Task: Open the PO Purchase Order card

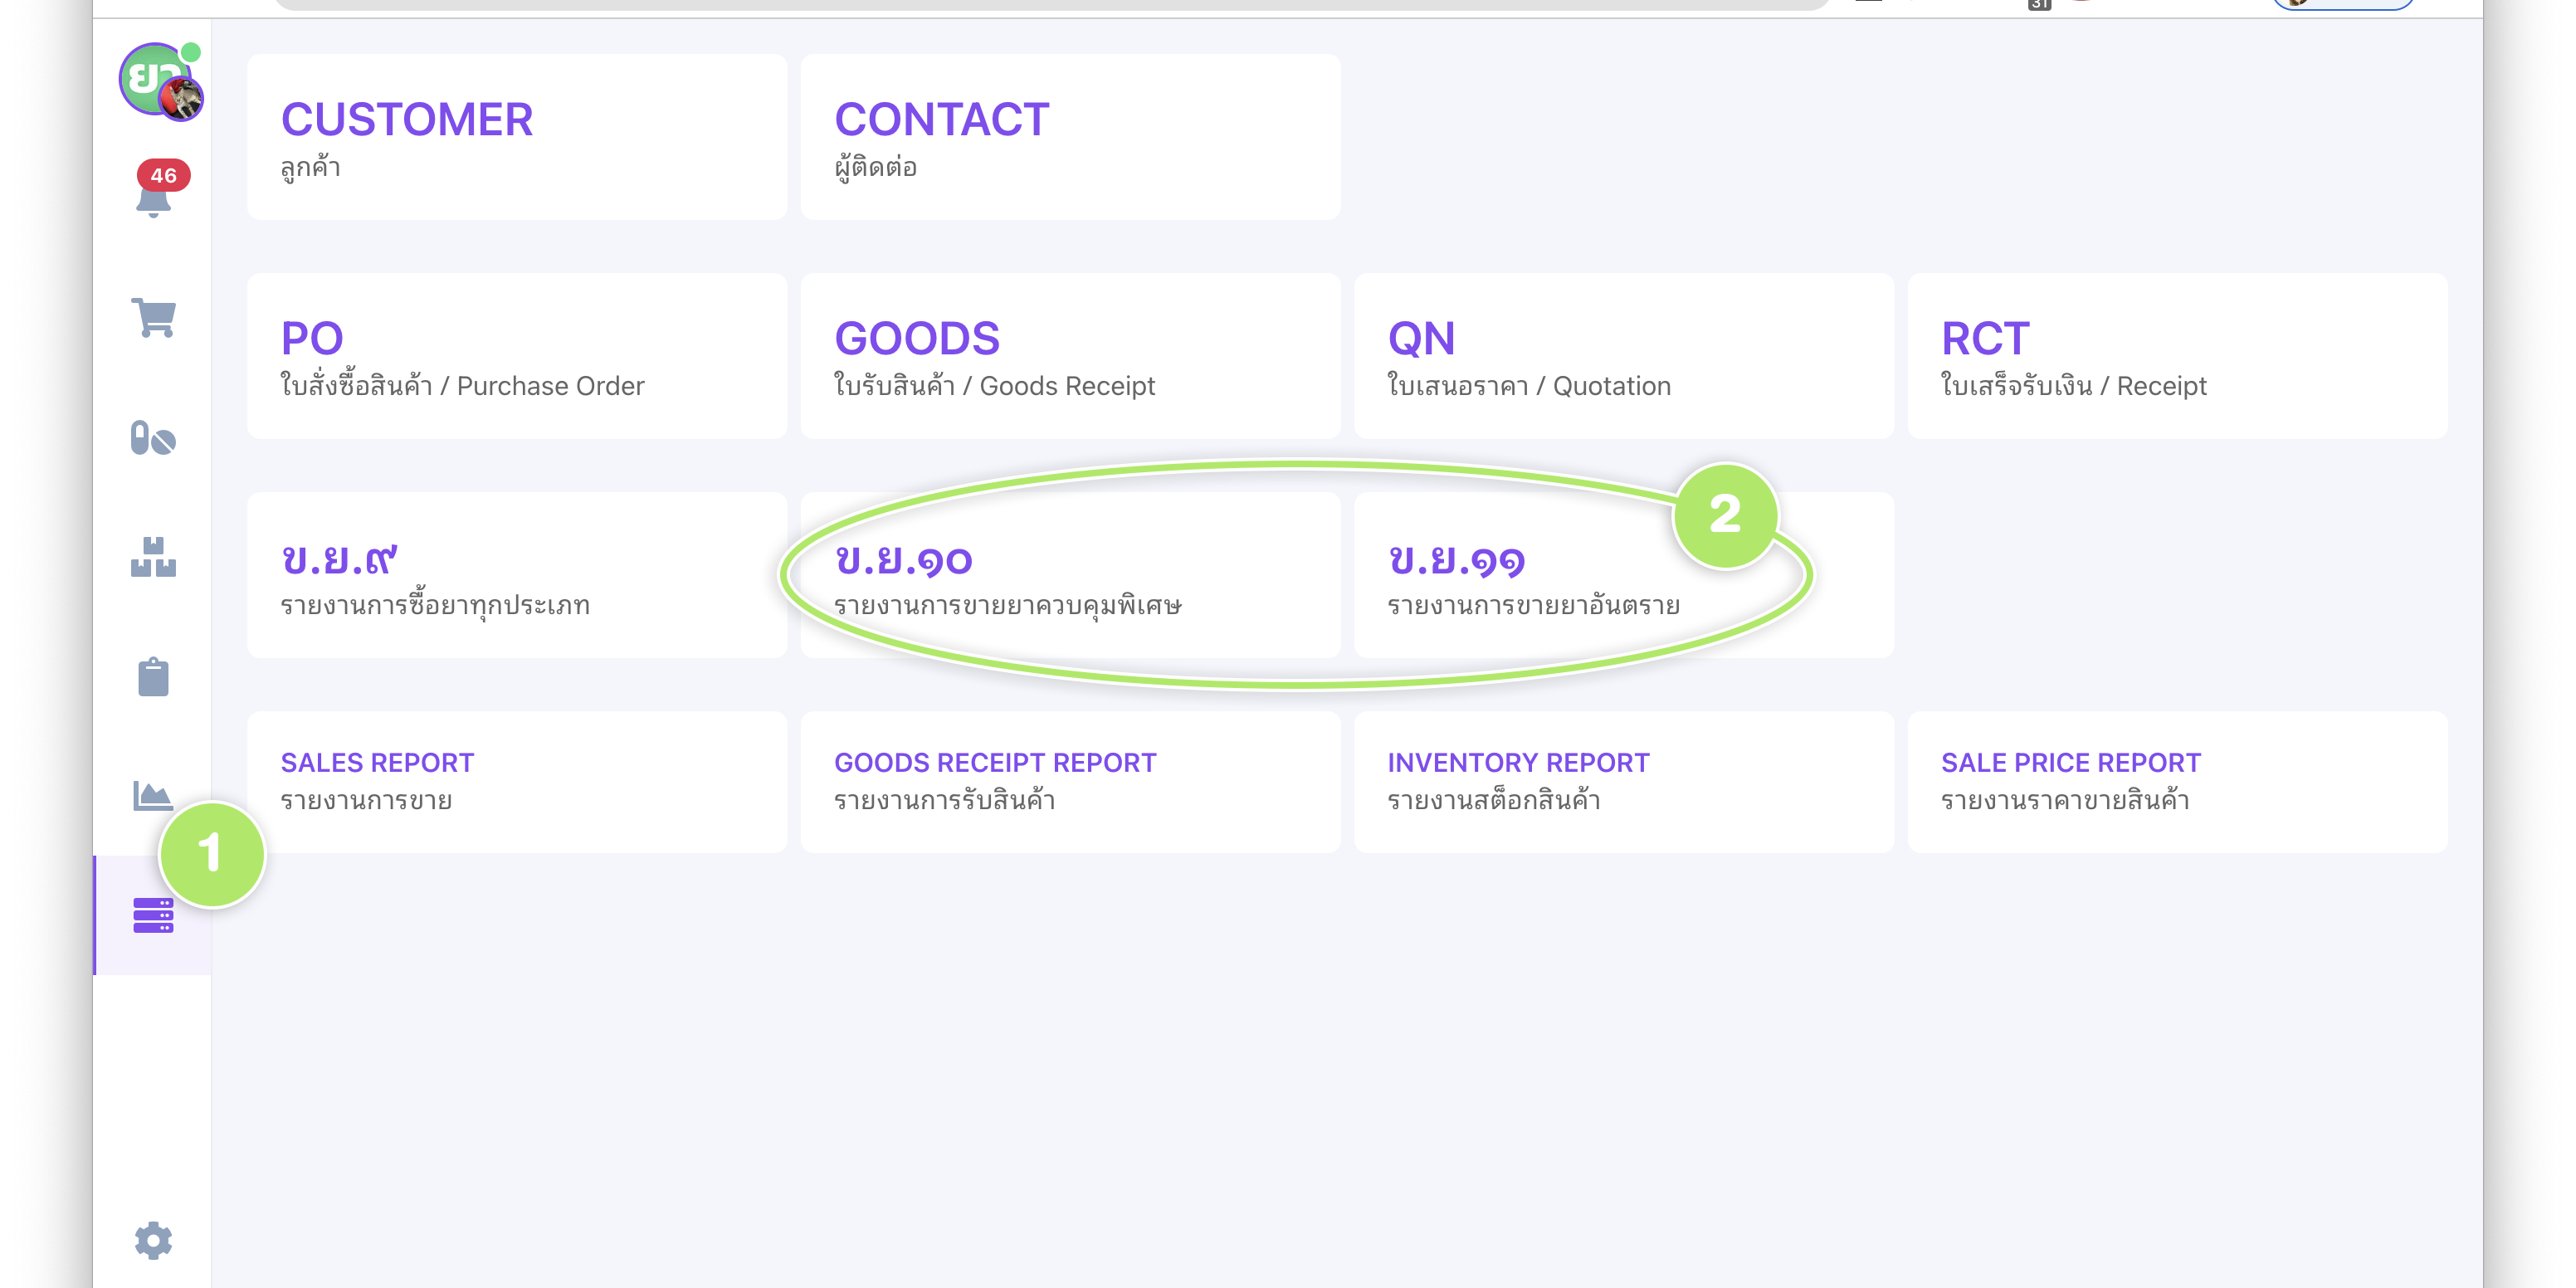Action: (517, 356)
